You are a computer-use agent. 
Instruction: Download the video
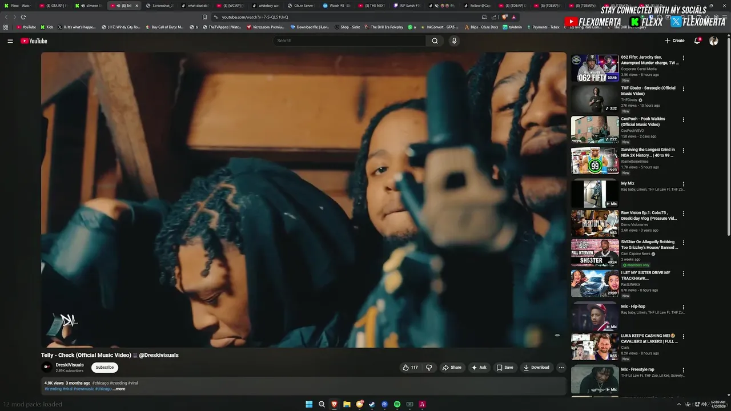click(x=536, y=368)
